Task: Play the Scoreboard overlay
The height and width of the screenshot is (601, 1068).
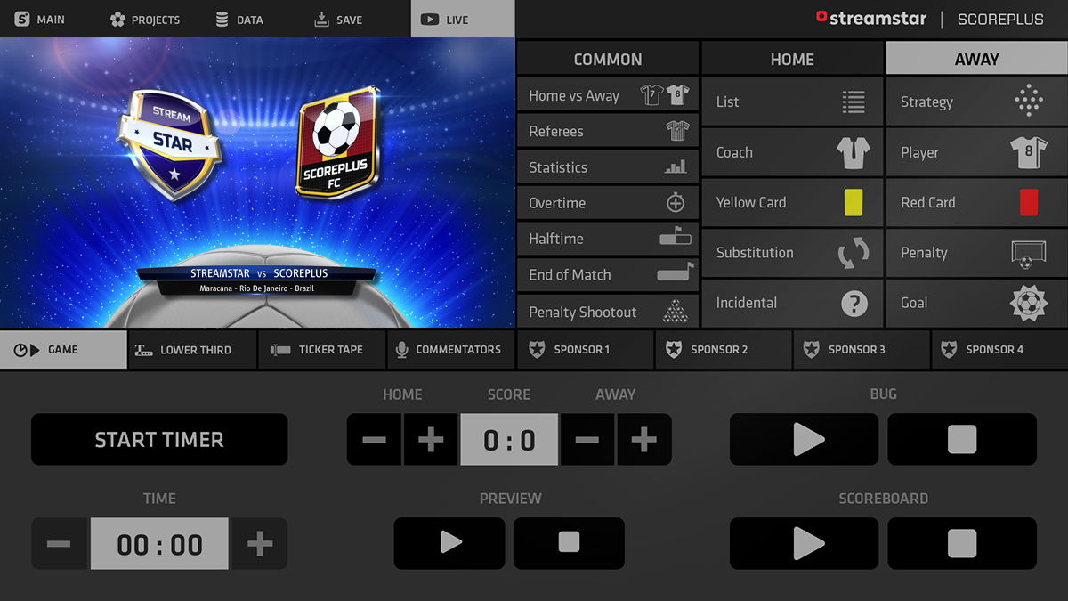Action: 803,543
